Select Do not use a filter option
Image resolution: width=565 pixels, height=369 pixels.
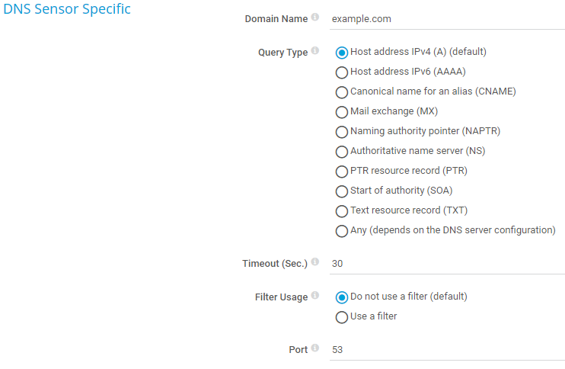(342, 297)
